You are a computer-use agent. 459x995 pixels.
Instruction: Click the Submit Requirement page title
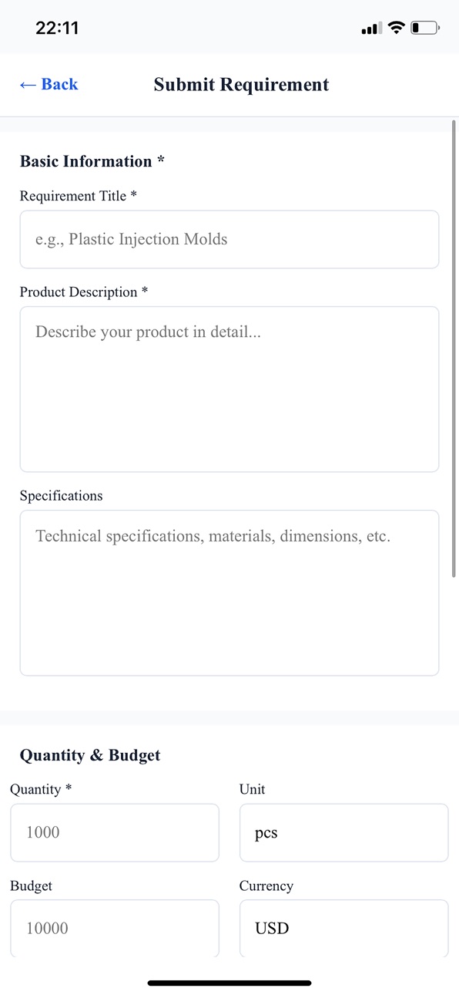(x=241, y=85)
